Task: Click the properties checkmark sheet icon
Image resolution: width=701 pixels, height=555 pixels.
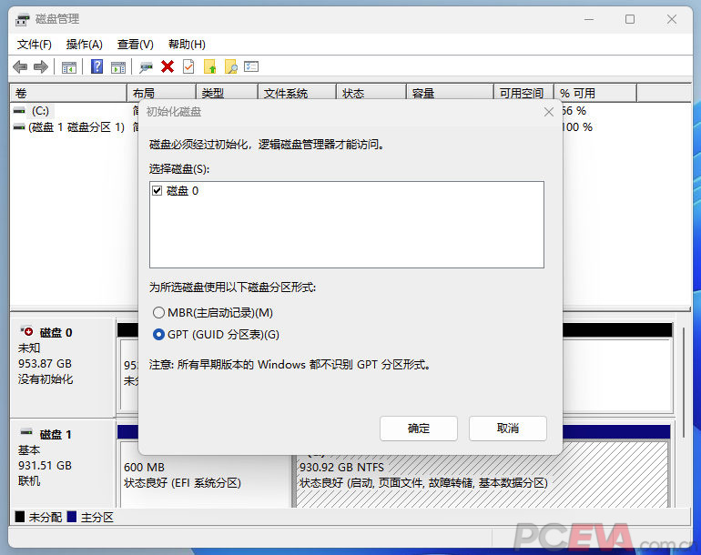Action: [x=188, y=66]
